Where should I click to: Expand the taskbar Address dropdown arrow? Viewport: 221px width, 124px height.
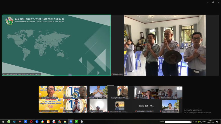(188, 122)
